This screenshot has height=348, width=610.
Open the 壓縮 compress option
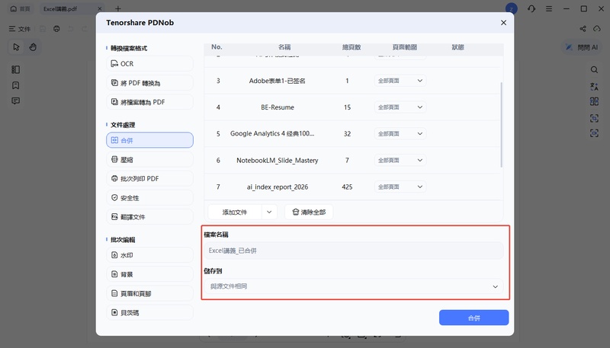click(149, 159)
